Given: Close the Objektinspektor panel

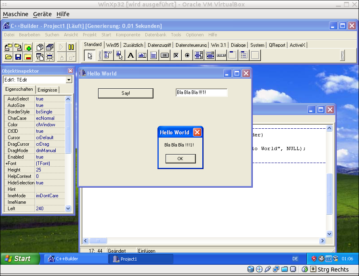Looking at the screenshot, I should (70, 71).
